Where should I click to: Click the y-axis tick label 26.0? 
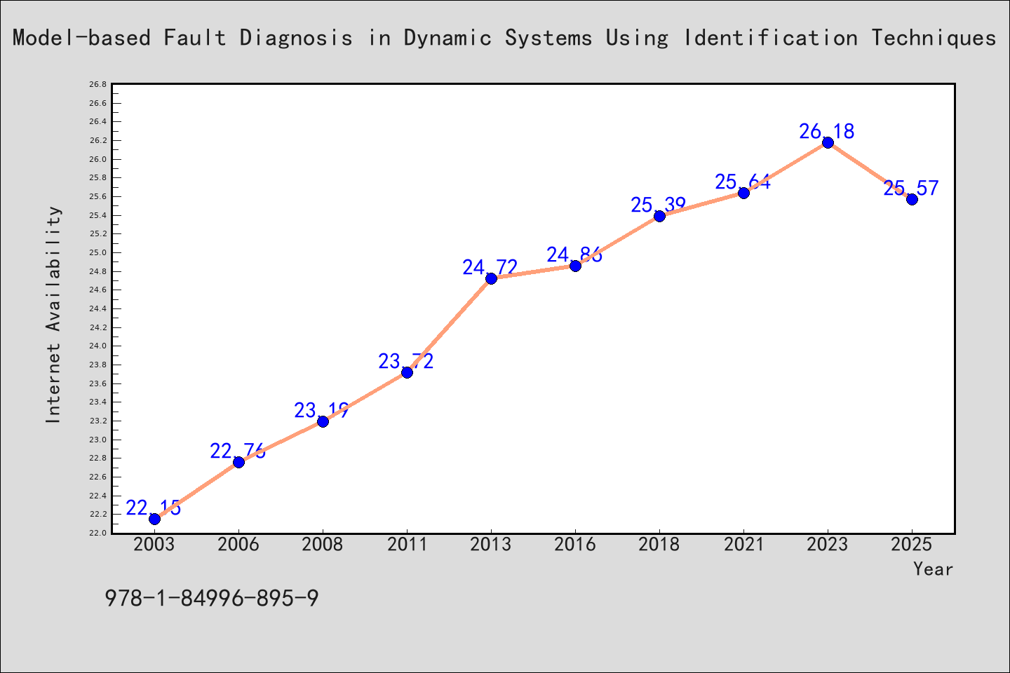point(97,159)
